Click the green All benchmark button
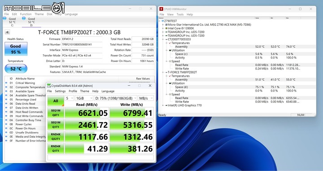The width and height of the screenshot is (323, 171). (x=56, y=101)
